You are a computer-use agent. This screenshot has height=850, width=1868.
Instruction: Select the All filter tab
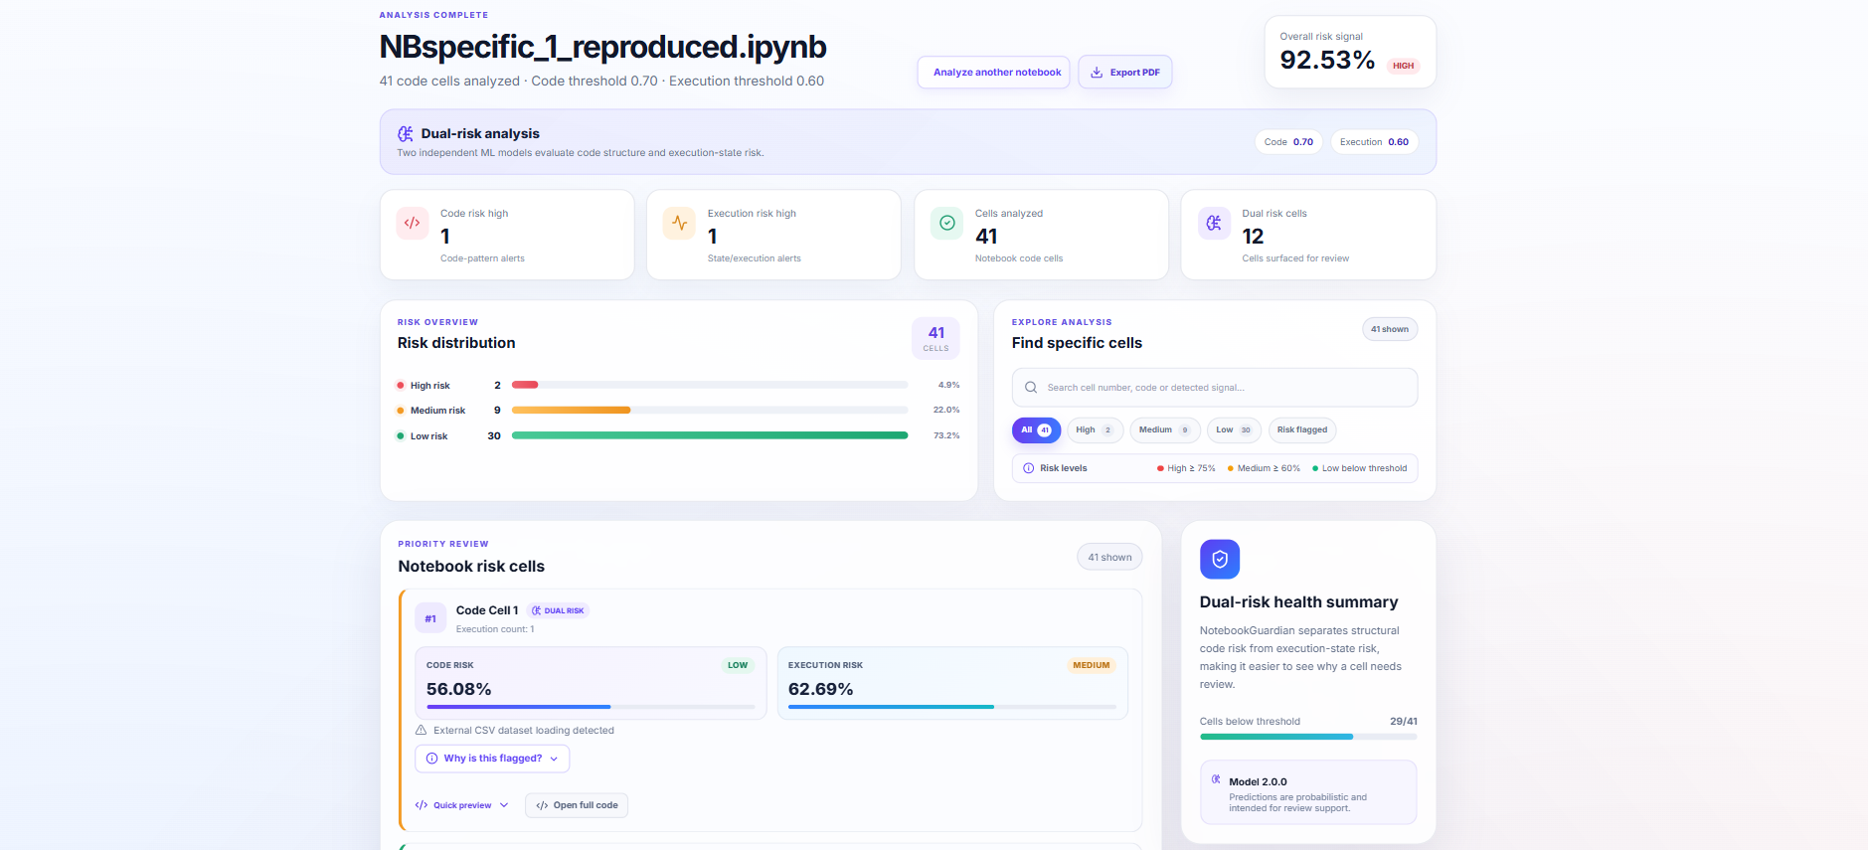tap(1036, 430)
